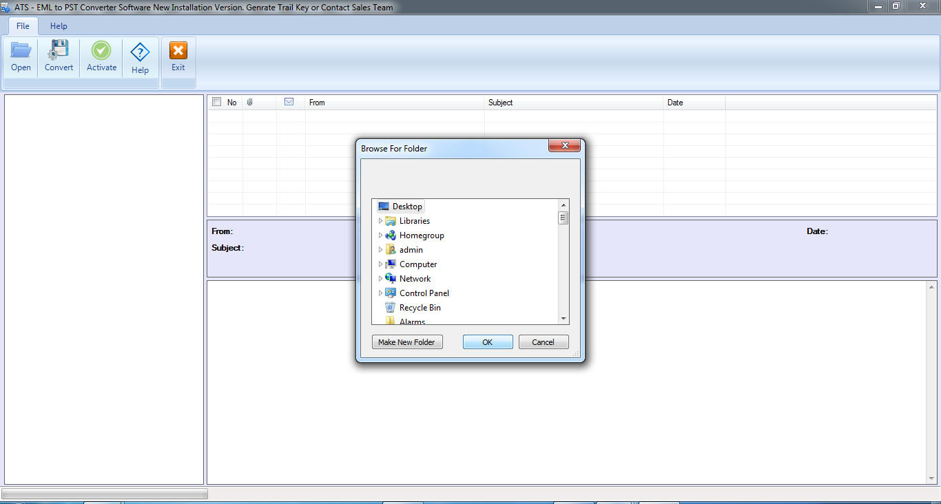Open the Help ribbon tab
Image resolution: width=941 pixels, height=504 pixels.
coord(59,26)
